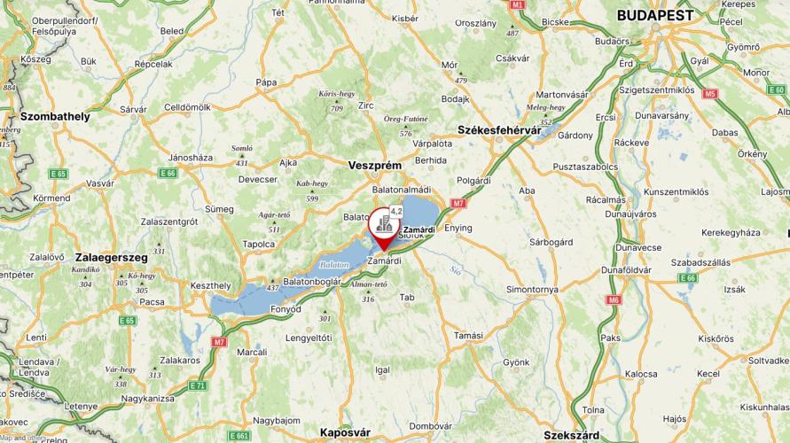Click the bold Zamárdi marker title
The height and width of the screenshot is (443, 790).
419,230
